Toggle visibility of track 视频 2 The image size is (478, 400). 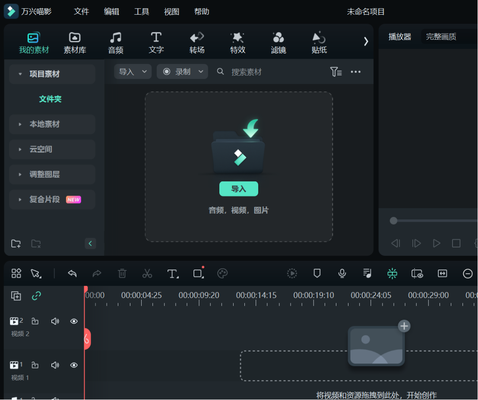(73, 321)
